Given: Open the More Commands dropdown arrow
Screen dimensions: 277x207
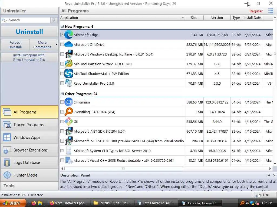Looking at the screenshot, I should tap(57, 45).
